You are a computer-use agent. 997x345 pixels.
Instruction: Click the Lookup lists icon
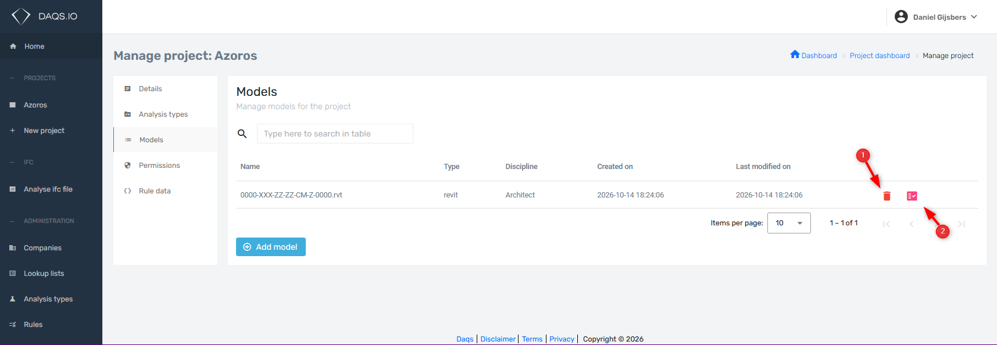(x=13, y=274)
